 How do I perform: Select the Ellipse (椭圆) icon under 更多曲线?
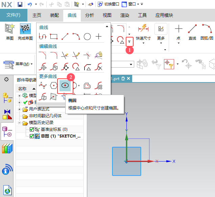click(x=65, y=85)
